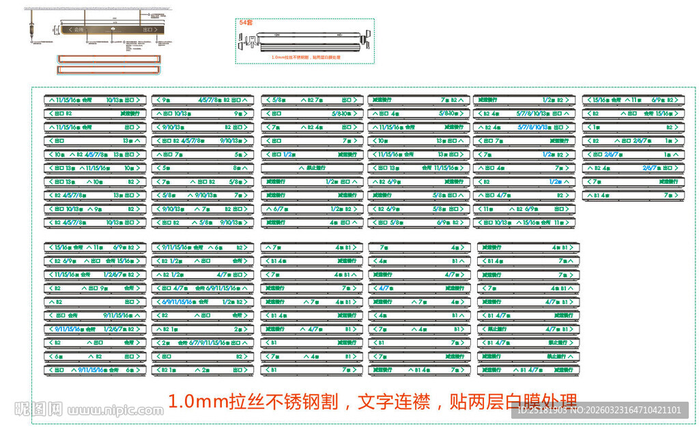The image size is (699, 429).
Task: Select sign "< 7栋 ^ 出口 B2 5/8栋 >"
Action: pyautogui.click(x=203, y=183)
